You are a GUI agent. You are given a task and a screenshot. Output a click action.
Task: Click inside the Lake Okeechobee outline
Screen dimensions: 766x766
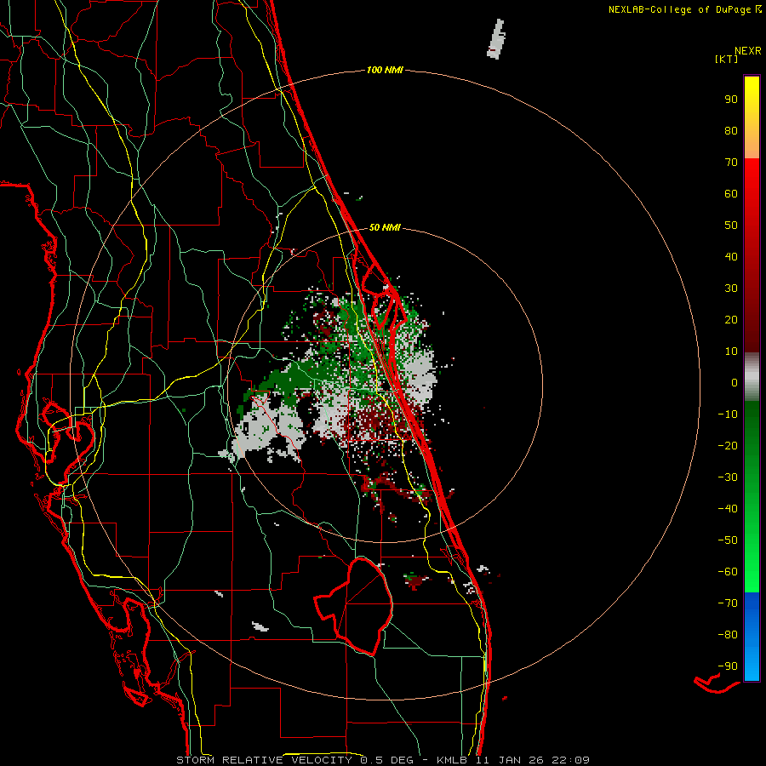[x=362, y=606]
